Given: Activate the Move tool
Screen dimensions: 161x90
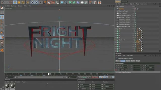Looking at the screenshot, I should (15, 2).
